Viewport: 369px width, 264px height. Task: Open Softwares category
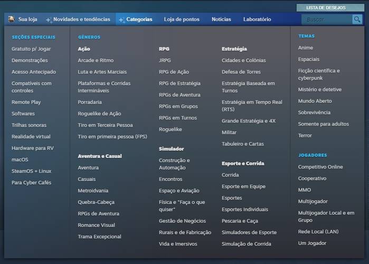pos(23,114)
